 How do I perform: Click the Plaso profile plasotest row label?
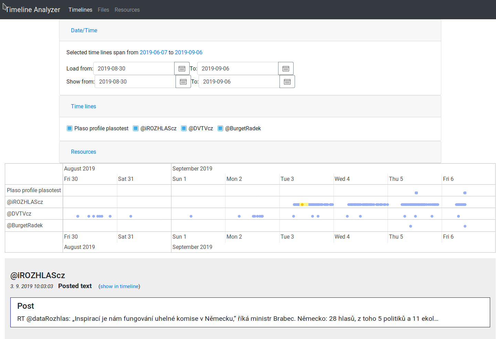coord(34,190)
